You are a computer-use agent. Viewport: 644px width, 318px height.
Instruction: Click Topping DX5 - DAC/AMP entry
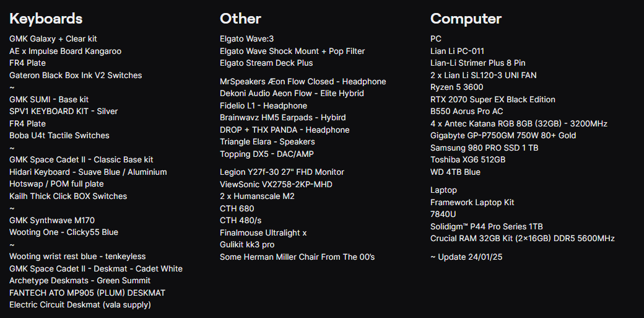point(267,154)
